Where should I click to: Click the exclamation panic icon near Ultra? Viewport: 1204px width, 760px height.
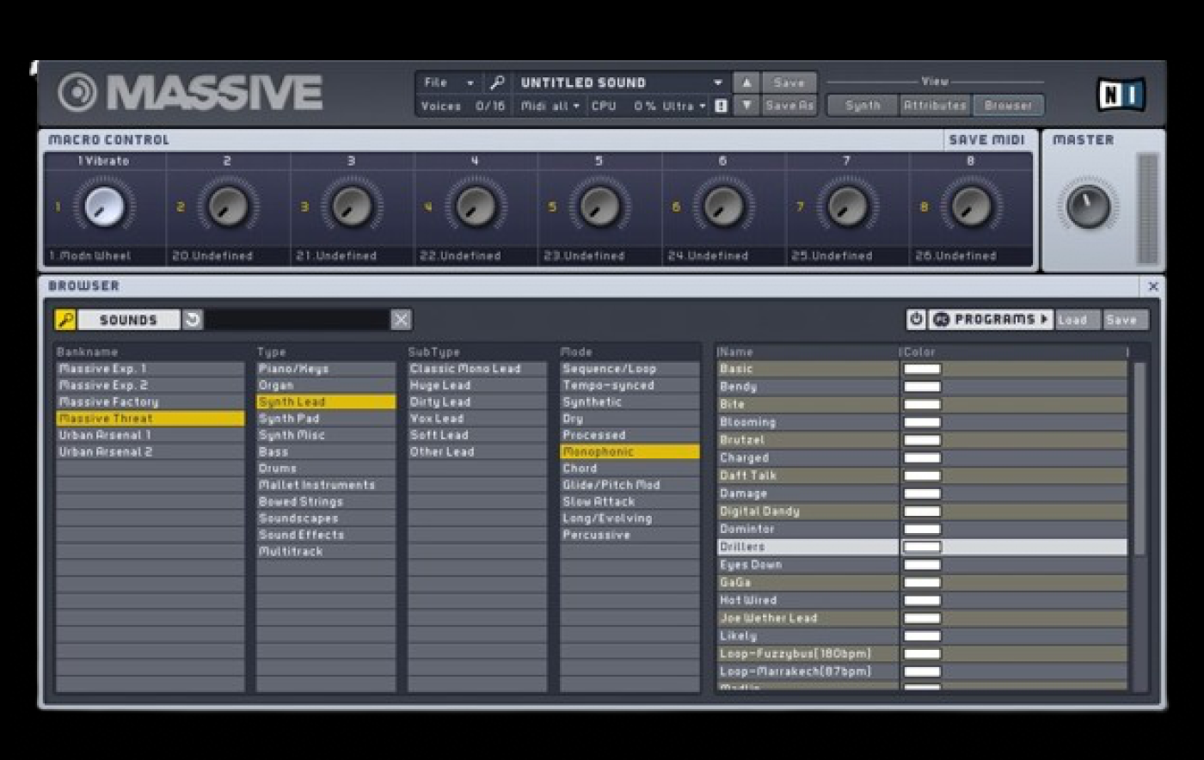click(721, 106)
